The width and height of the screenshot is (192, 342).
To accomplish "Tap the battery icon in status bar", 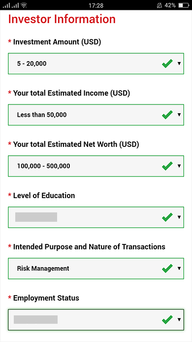I will coord(184,5).
